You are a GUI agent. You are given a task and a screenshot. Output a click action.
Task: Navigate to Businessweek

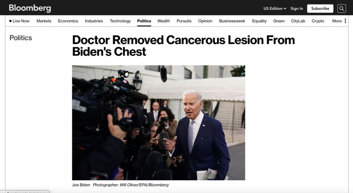[232, 21]
